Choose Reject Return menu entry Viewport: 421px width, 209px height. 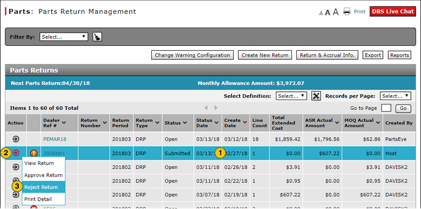(44, 187)
